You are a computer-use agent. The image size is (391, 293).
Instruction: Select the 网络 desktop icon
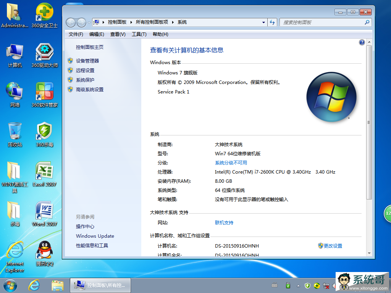15,95
